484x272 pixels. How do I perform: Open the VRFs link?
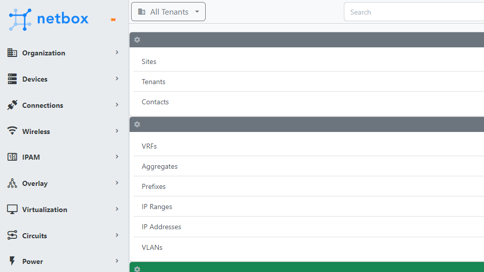pos(149,146)
